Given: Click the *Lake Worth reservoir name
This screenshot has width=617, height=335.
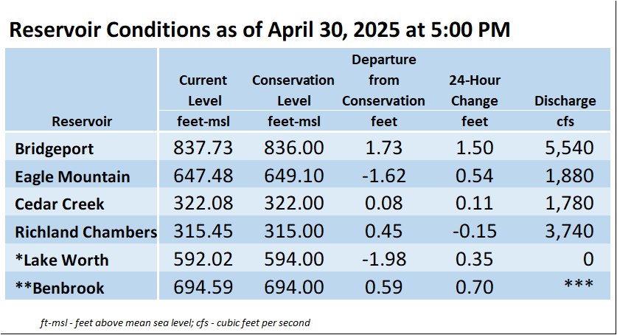Looking at the screenshot, I should pyautogui.click(x=61, y=260).
